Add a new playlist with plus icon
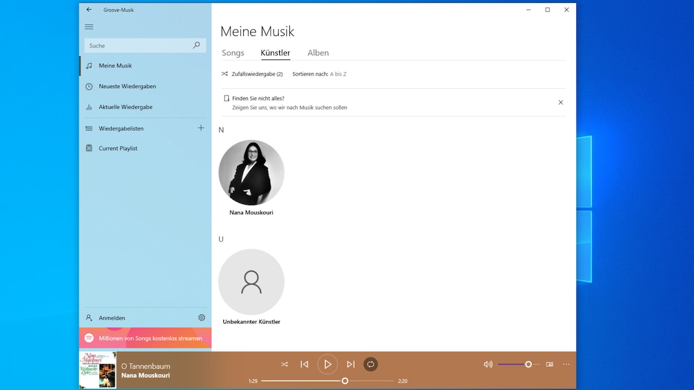The height and width of the screenshot is (390, 694). point(201,128)
